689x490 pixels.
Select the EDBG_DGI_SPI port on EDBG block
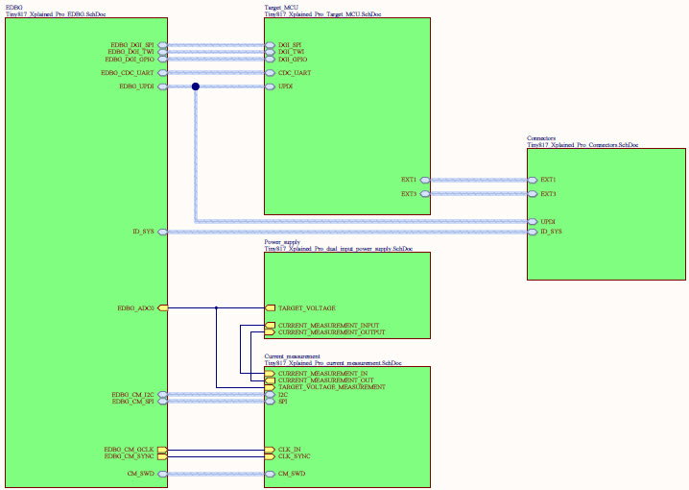pyautogui.click(x=162, y=45)
